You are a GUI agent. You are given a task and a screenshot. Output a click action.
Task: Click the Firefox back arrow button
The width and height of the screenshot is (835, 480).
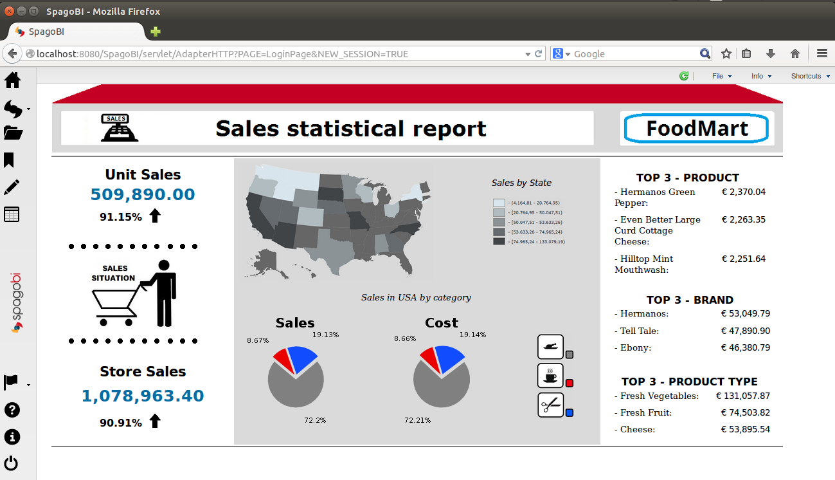12,54
